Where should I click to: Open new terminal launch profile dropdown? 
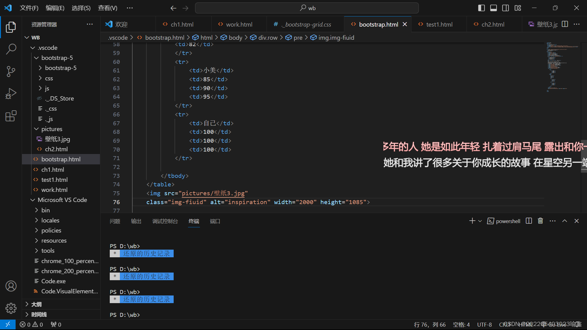(480, 221)
